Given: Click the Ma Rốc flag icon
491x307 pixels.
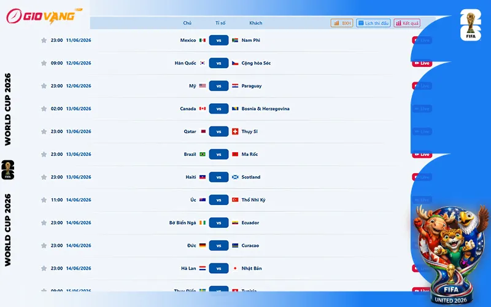Looking at the screenshot, I should coord(235,154).
